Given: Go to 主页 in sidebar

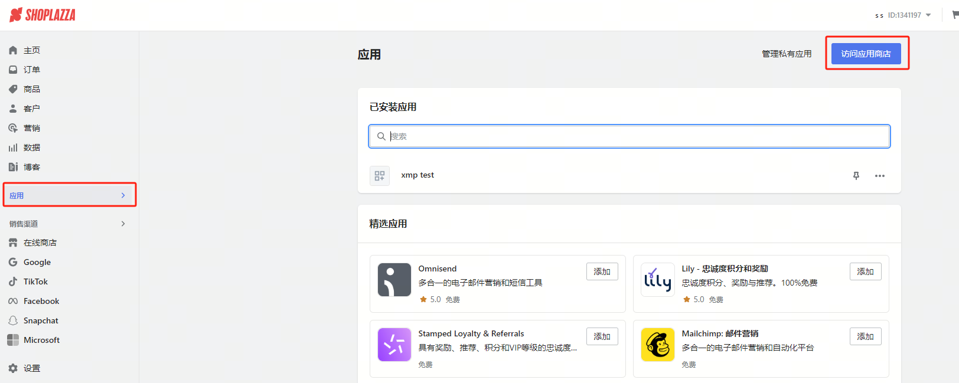Looking at the screenshot, I should point(32,50).
